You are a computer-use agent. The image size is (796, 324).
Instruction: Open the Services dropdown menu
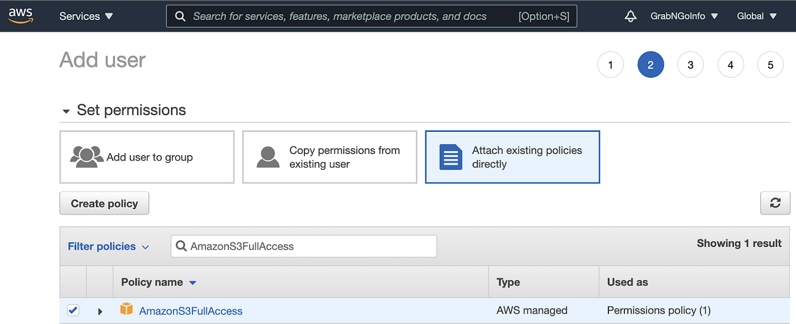[86, 16]
